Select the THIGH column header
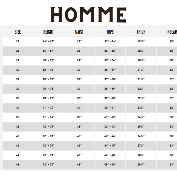Screen dimensions: 177x177 [141, 32]
